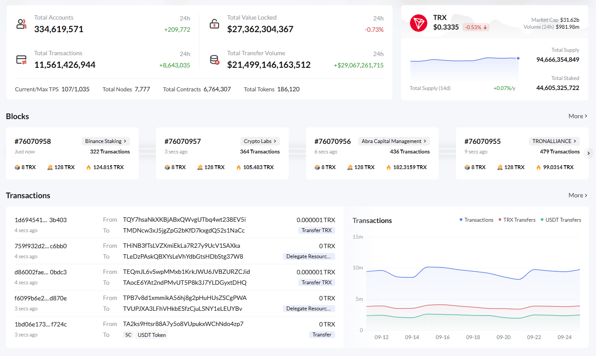Click the USDT Token contract tag
Image resolution: width=596 pixels, height=356 pixels.
pyautogui.click(x=152, y=335)
